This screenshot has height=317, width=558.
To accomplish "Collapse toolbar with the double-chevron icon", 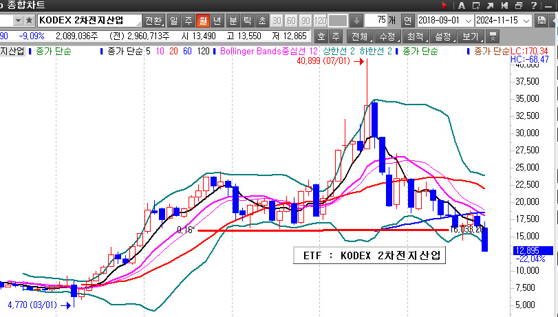I will click(x=493, y=36).
